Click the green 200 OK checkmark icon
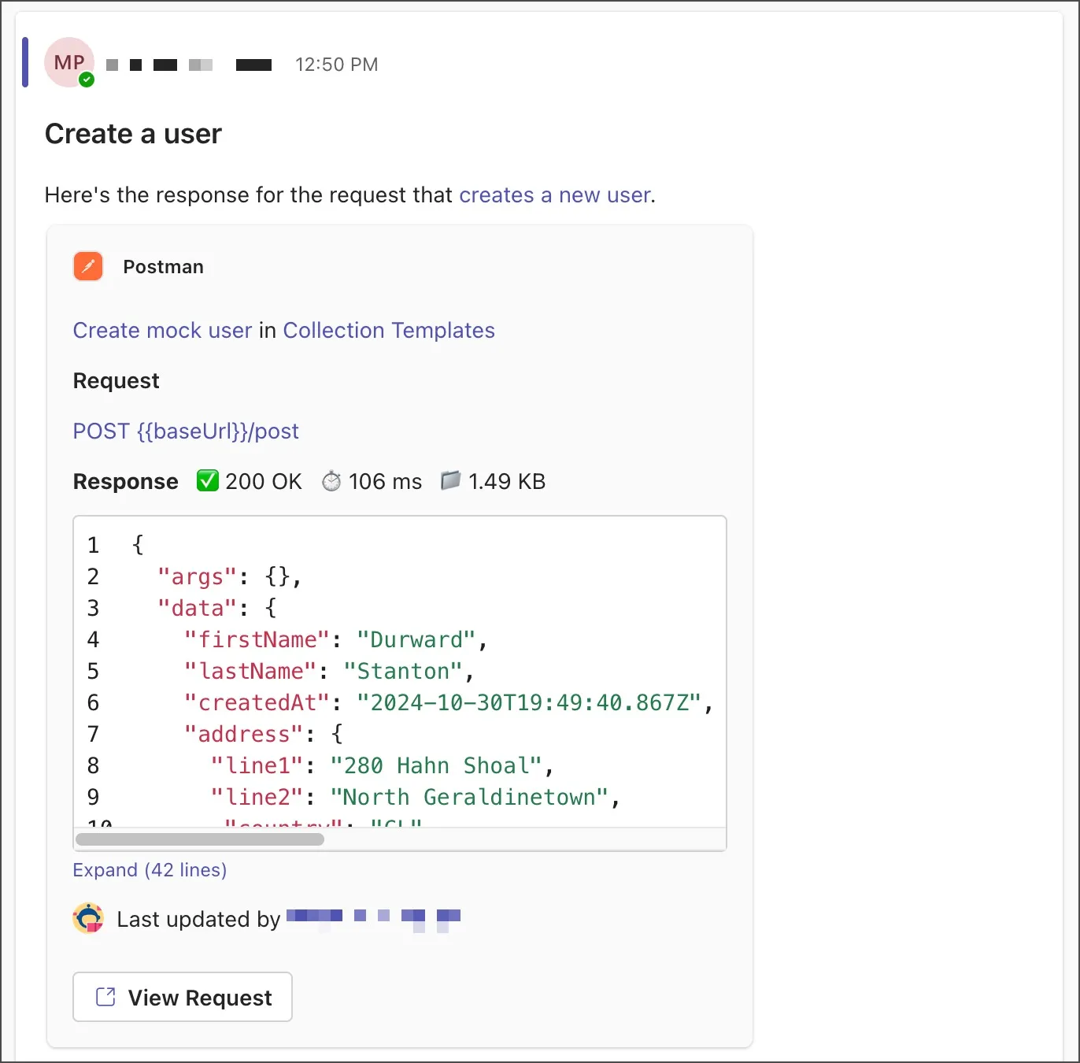This screenshot has height=1063, width=1080. [x=207, y=480]
